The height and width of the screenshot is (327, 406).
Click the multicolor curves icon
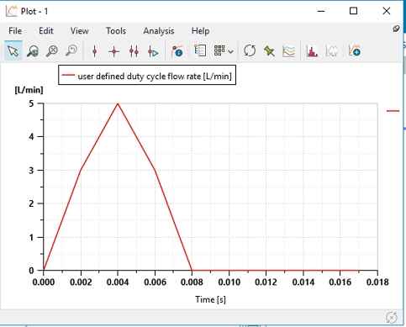pyautogui.click(x=288, y=51)
